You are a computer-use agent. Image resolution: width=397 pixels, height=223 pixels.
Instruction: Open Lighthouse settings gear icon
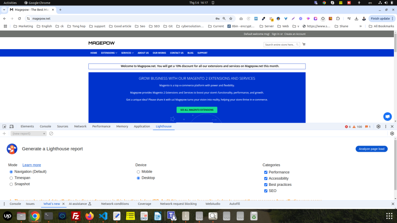(x=392, y=134)
